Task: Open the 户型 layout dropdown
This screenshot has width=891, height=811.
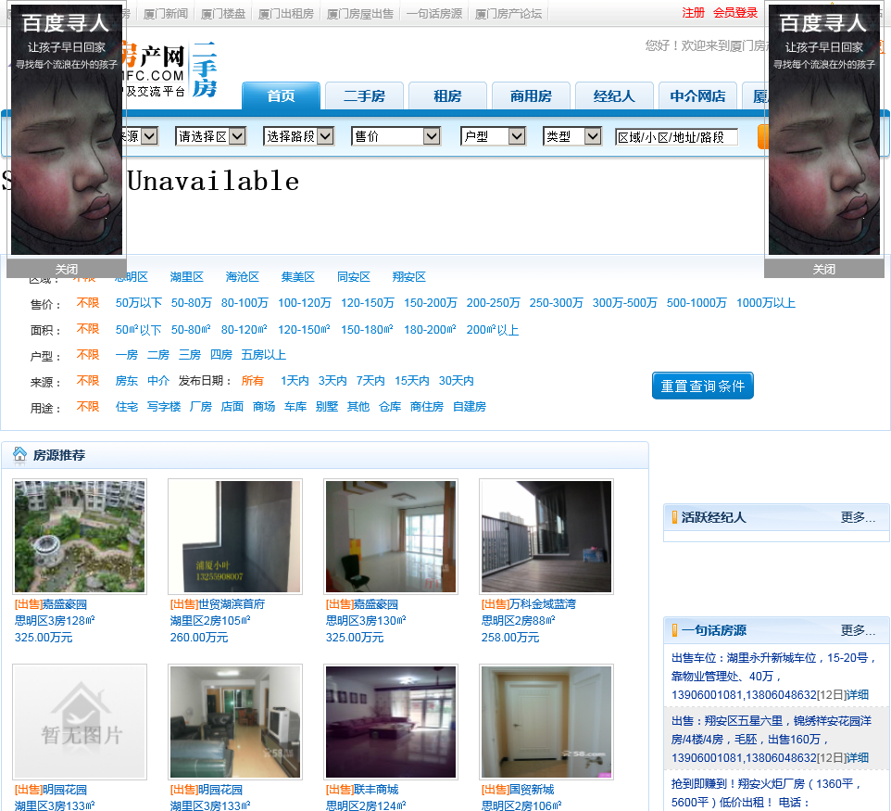Action: [493, 136]
